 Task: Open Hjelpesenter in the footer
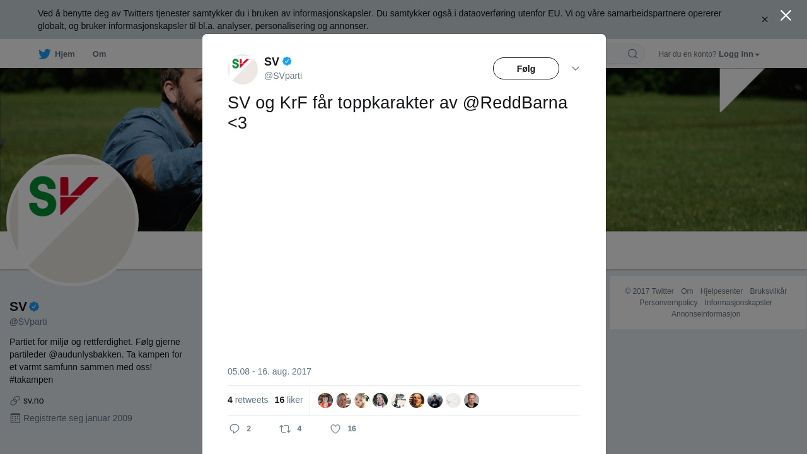(721, 291)
